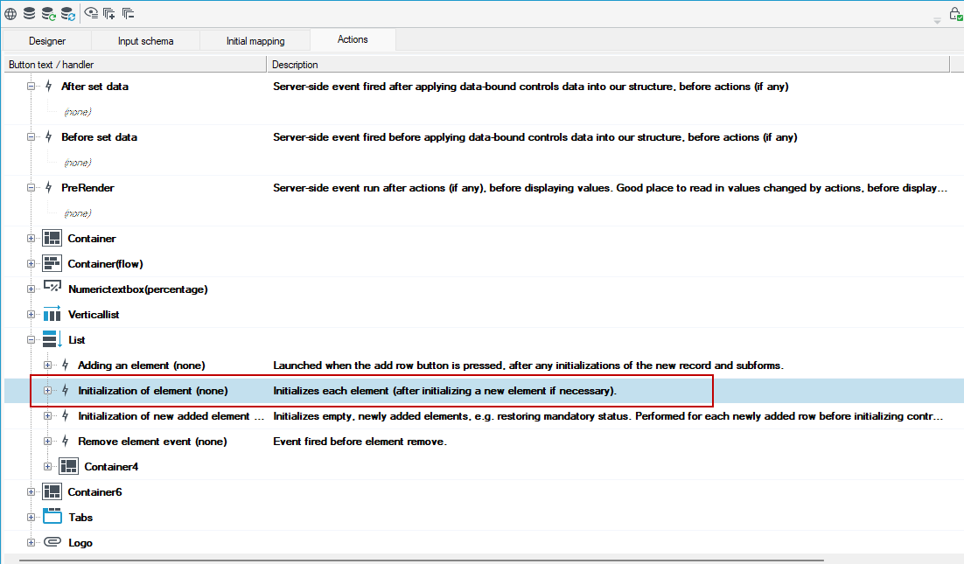
Task: Click the eye with lines toolbar icon
Action: coord(91,13)
